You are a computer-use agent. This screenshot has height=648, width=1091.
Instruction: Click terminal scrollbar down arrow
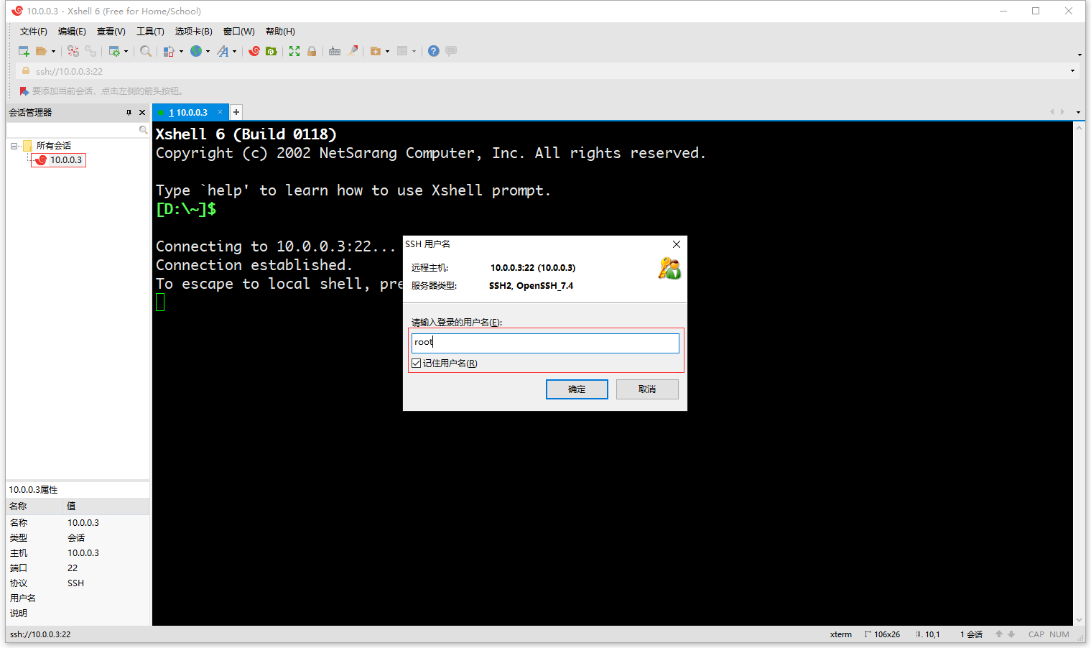1079,620
